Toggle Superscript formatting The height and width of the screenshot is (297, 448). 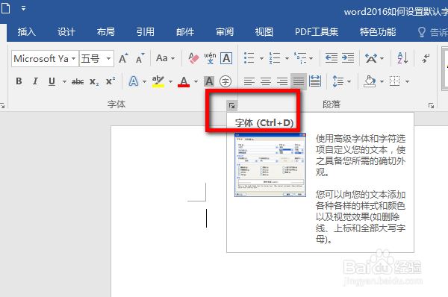point(111,81)
